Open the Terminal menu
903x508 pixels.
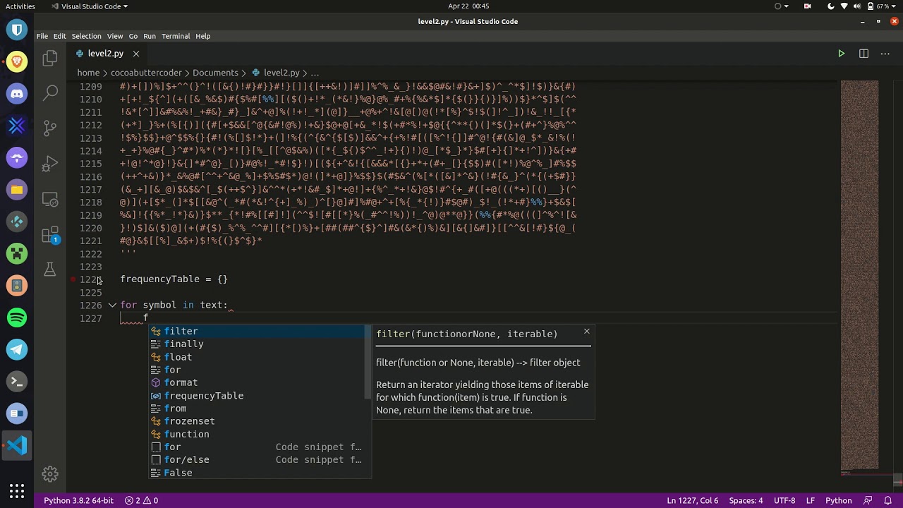[176, 36]
